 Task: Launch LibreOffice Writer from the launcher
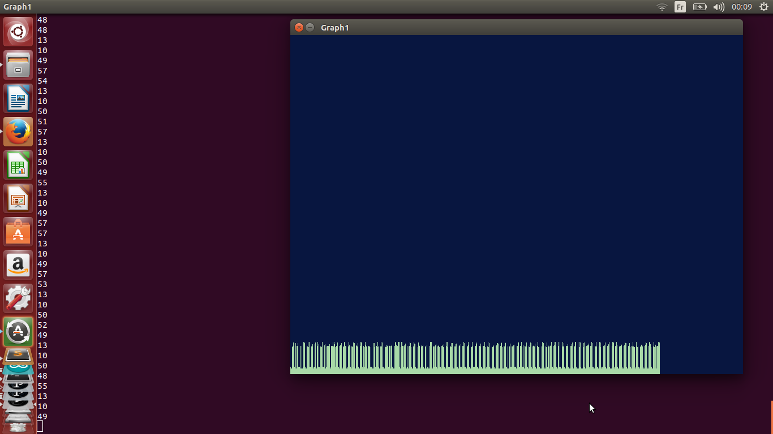[x=18, y=98]
